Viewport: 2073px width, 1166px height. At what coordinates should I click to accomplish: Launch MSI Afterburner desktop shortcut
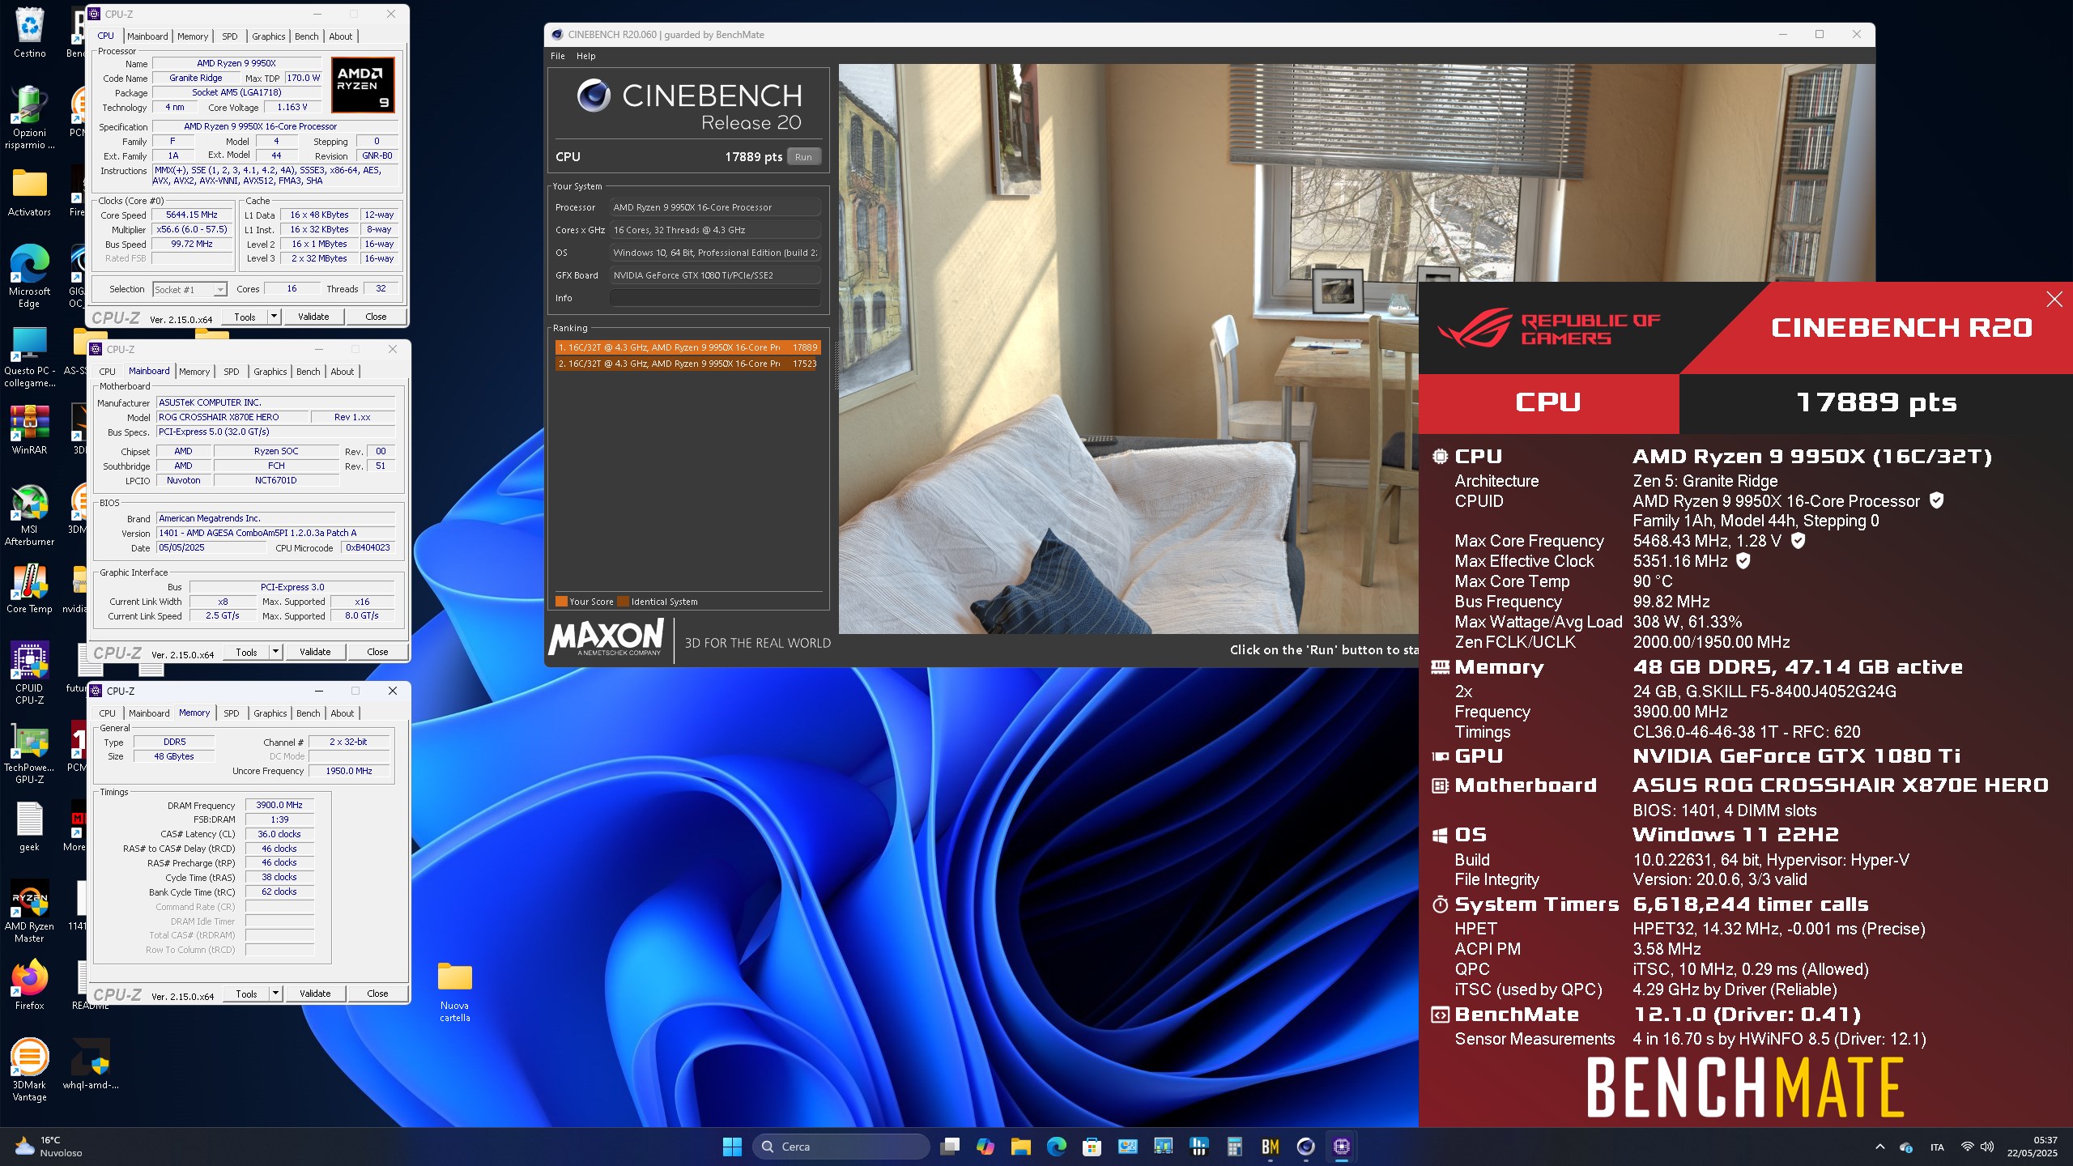pos(29,515)
